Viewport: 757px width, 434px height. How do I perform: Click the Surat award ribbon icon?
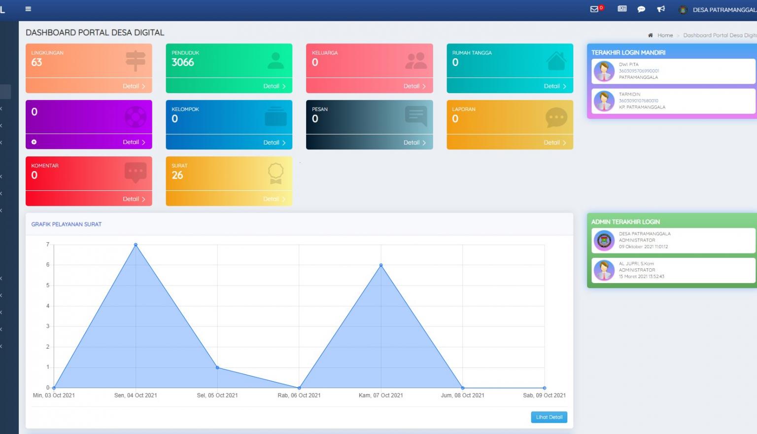(x=275, y=174)
